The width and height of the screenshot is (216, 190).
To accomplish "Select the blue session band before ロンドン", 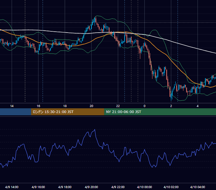I will [16, 112].
